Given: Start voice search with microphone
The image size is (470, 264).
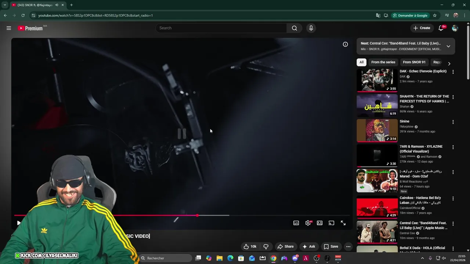Looking at the screenshot, I should tap(311, 28).
